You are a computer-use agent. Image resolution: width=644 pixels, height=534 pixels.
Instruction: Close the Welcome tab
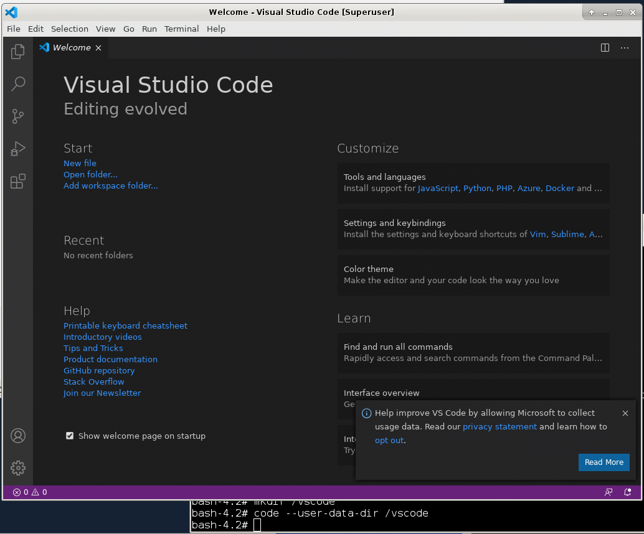98,48
